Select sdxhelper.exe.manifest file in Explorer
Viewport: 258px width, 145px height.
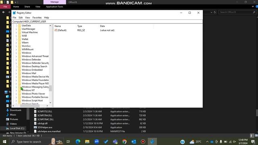pos(49,131)
